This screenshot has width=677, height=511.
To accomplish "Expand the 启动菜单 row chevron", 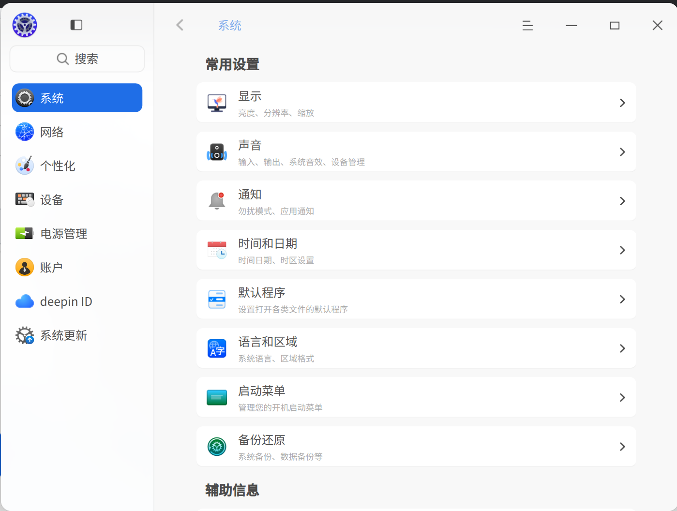I will tap(622, 397).
